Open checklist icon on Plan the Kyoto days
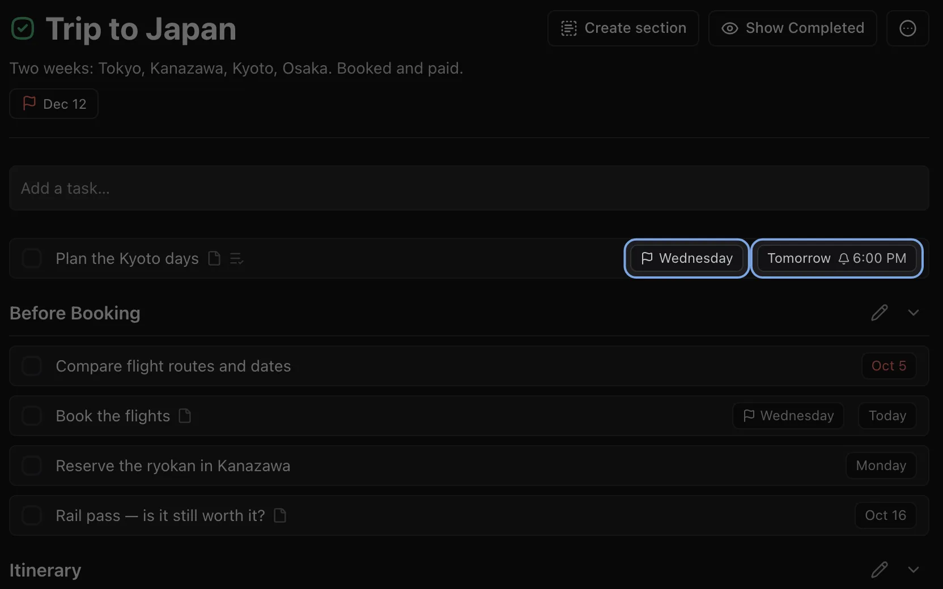This screenshot has width=943, height=589. tap(236, 258)
